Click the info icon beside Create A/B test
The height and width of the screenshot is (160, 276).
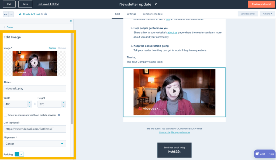(42, 14)
